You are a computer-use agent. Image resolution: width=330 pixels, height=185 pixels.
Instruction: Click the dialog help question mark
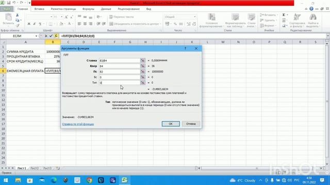pos(185,48)
